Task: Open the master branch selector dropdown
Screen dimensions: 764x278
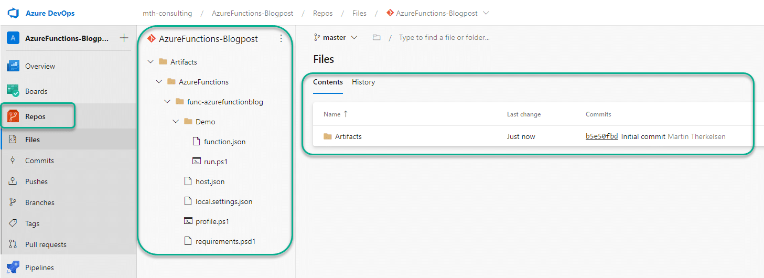Action: [336, 38]
